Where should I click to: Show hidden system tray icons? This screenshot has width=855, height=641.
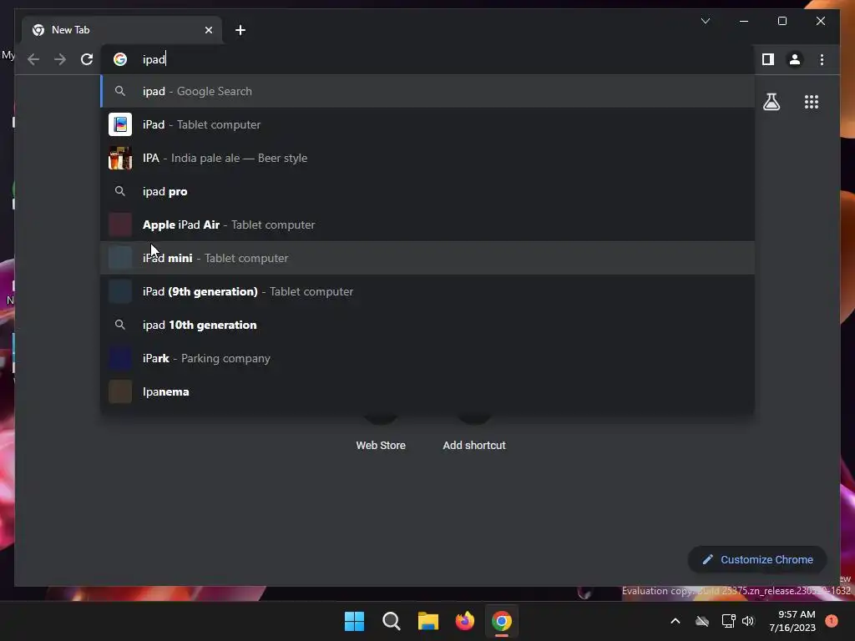pyautogui.click(x=675, y=621)
